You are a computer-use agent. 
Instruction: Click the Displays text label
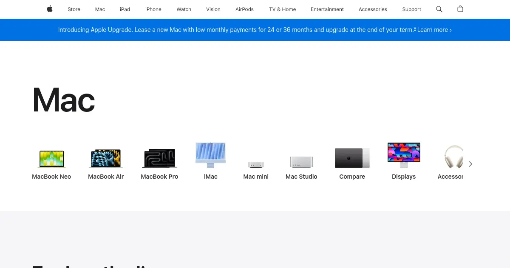[404, 177]
